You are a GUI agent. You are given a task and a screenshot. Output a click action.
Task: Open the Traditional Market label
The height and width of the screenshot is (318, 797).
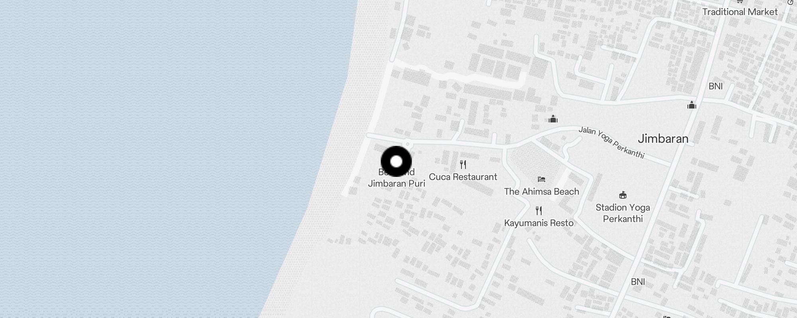click(740, 12)
